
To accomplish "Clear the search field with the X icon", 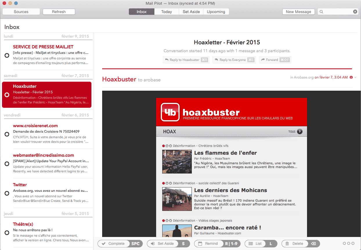I will tap(355, 12).
